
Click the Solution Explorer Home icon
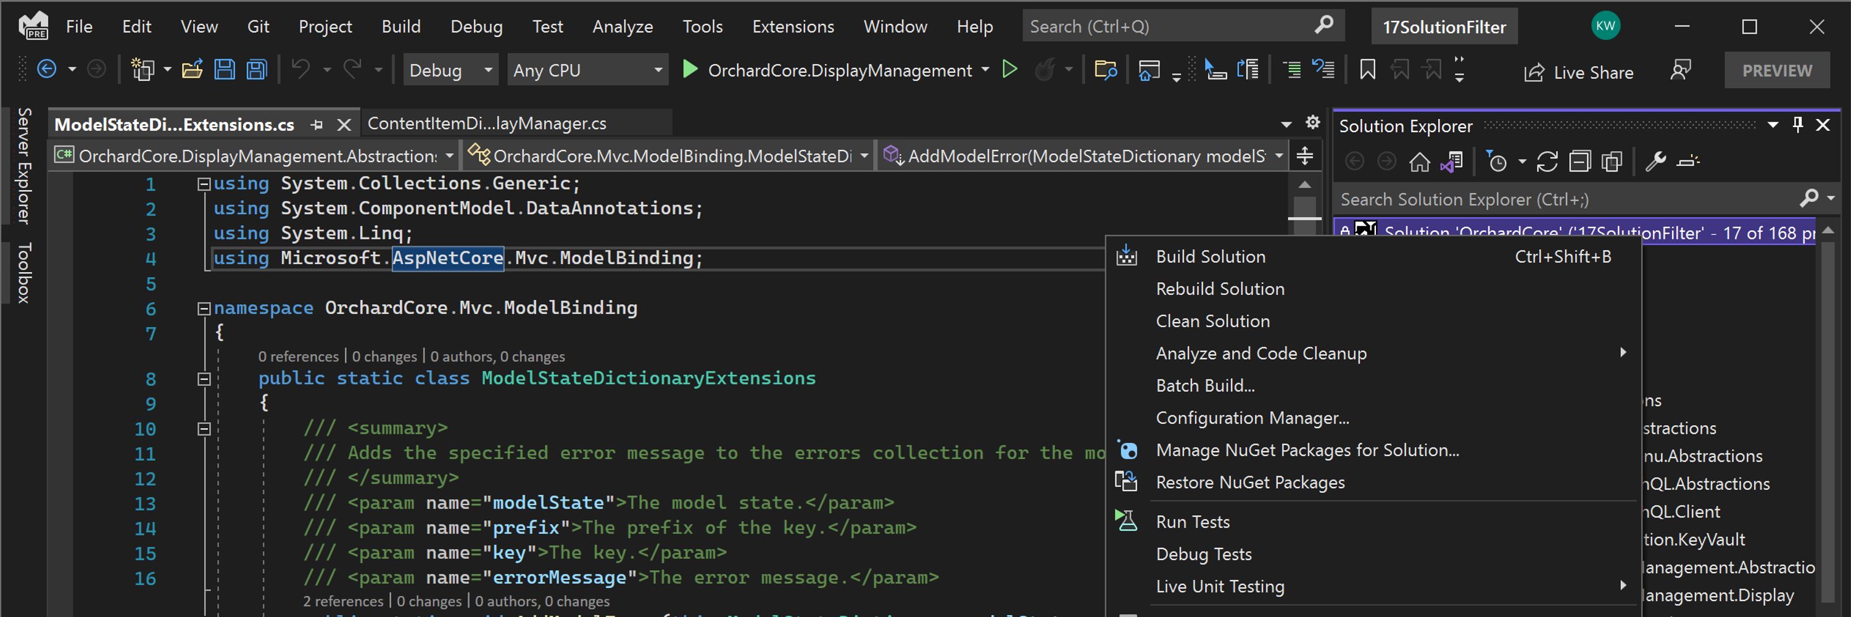click(x=1419, y=162)
